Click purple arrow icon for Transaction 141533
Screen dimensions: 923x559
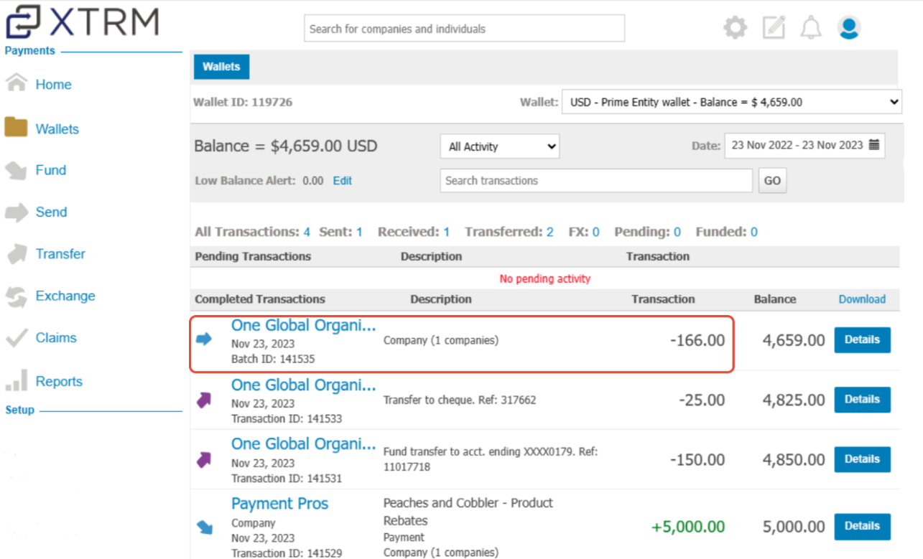(x=204, y=400)
